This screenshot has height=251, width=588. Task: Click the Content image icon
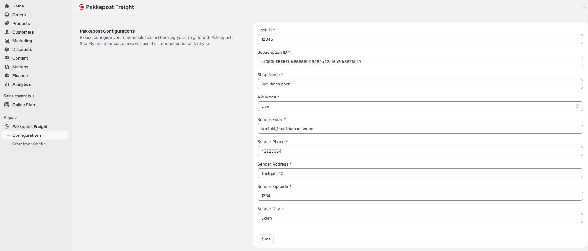[x=7, y=58]
